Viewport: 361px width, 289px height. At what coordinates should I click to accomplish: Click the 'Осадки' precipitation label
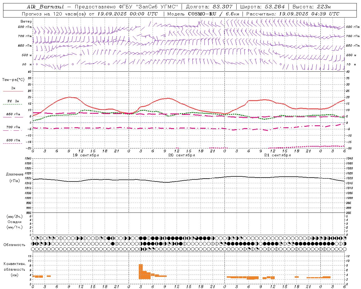(15, 222)
